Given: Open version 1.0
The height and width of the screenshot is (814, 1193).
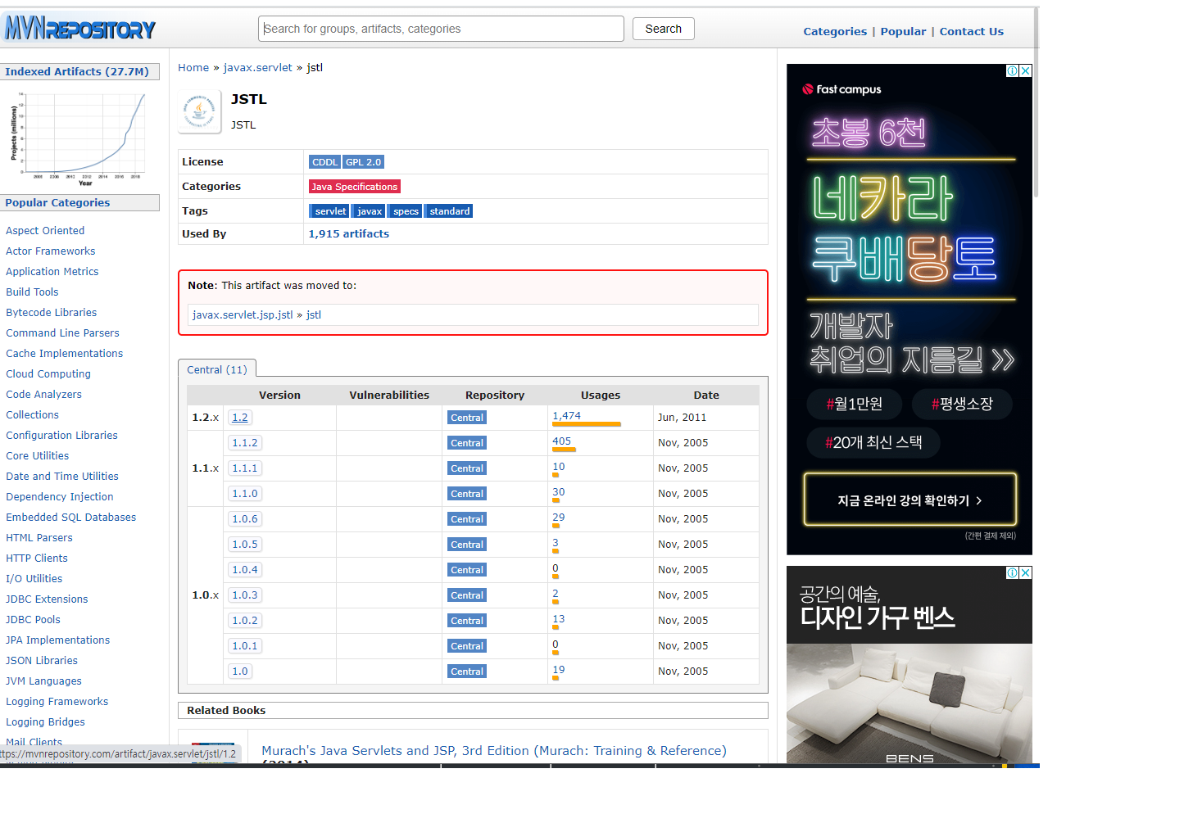Looking at the screenshot, I should tap(240, 672).
